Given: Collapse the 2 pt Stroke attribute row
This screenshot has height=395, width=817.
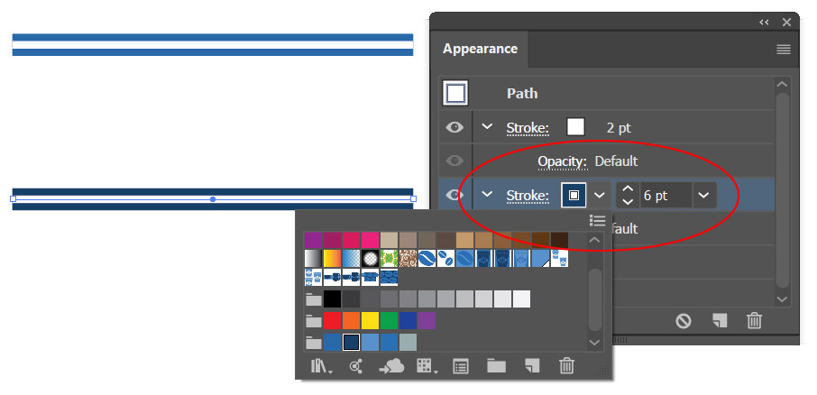Looking at the screenshot, I should pos(488,128).
